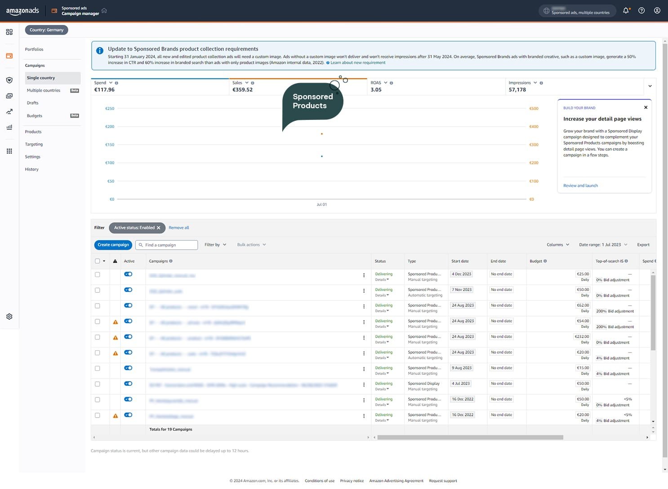
Task: Toggle off the first campaign's active switch
Action: tap(128, 274)
